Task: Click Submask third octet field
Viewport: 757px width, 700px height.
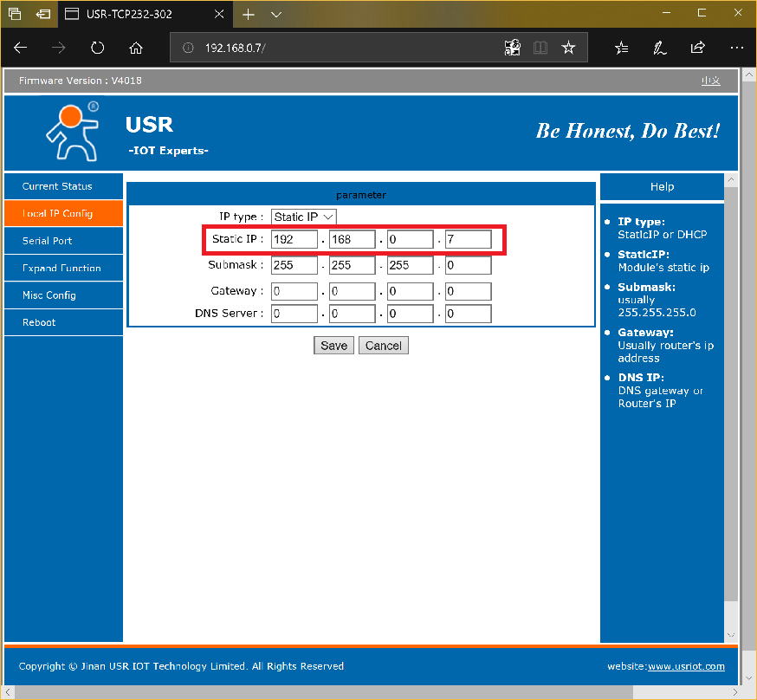Action: click(410, 265)
